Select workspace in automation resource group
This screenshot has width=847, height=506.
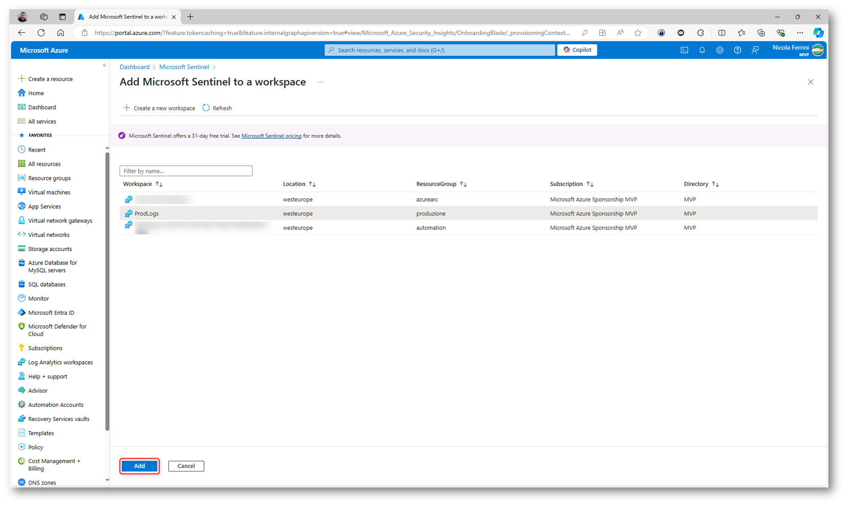(x=468, y=227)
